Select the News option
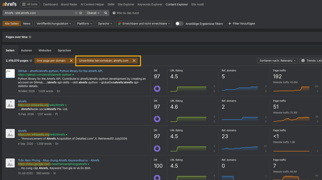The image size is (322, 180). tap(27, 24)
